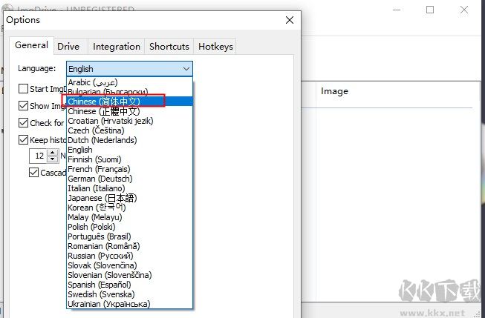Minimize the ImgDrive main window
Image resolution: width=485 pixels, height=318 pixels.
[x=397, y=10]
